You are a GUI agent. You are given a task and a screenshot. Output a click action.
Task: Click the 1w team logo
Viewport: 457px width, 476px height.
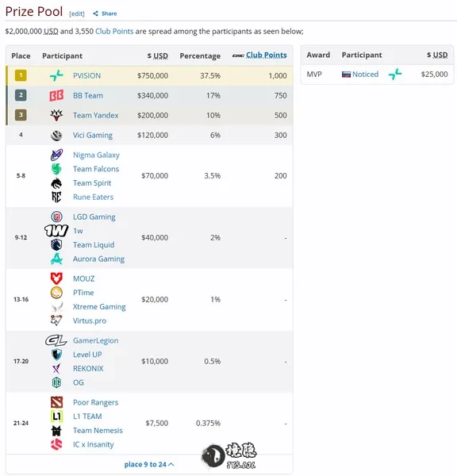(56, 231)
